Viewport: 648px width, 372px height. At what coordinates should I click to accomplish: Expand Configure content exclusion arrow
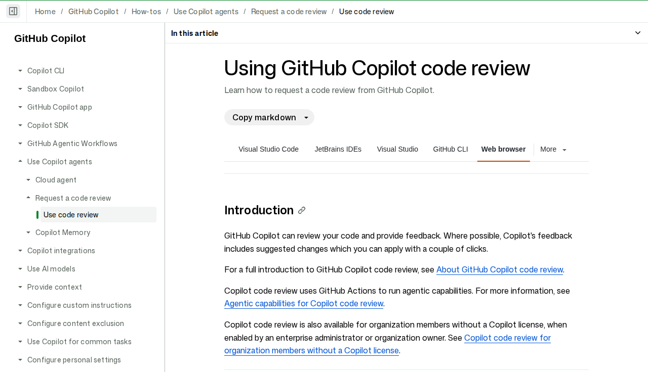pos(20,323)
